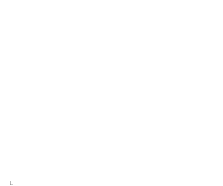Click the center of the dashed rectangle

[x=111, y=55]
